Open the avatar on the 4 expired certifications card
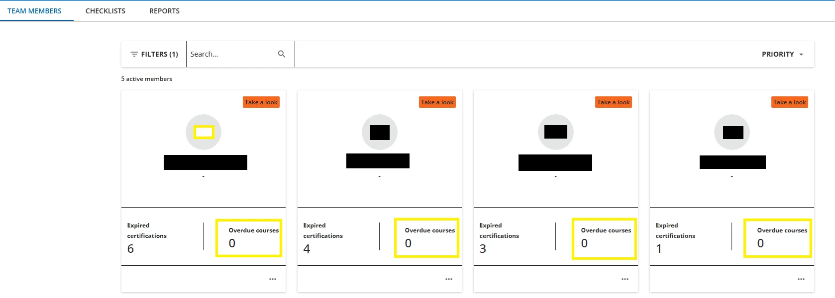835x298 pixels. click(380, 132)
